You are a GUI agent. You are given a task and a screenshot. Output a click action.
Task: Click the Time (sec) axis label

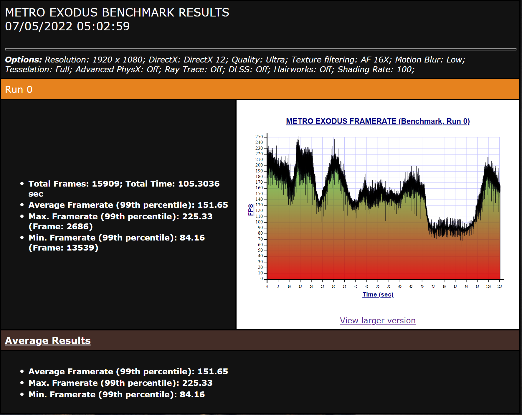(x=378, y=294)
